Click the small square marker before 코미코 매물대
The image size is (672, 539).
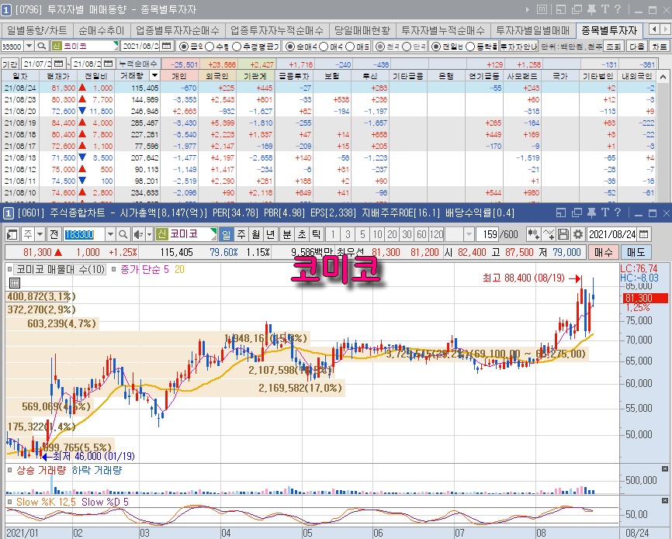pos(9,270)
